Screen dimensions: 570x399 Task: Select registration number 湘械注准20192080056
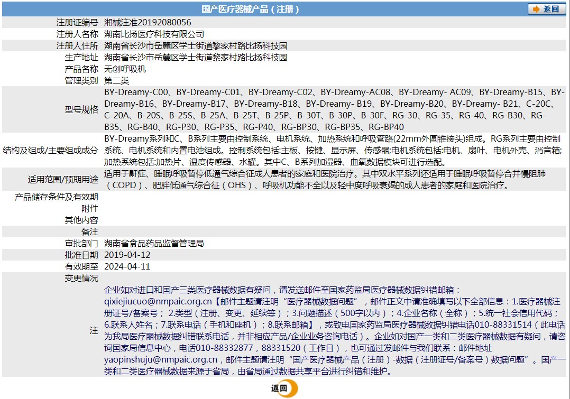148,23
